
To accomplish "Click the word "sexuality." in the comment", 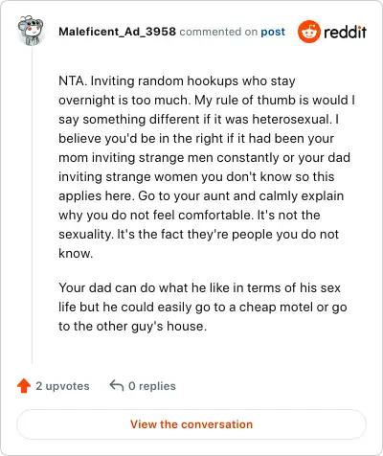I will pos(86,235).
